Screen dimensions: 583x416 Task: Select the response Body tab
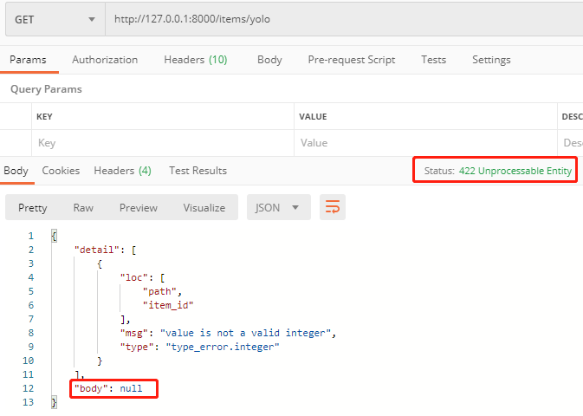coord(16,171)
